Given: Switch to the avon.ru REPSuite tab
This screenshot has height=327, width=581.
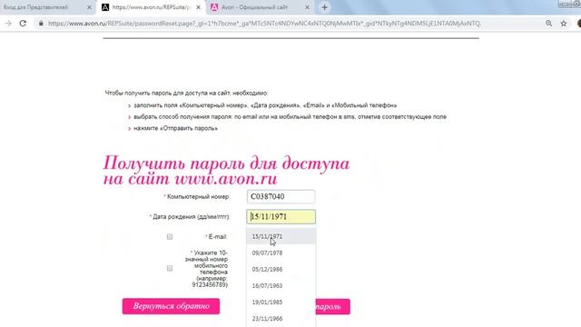Looking at the screenshot, I should [x=152, y=7].
